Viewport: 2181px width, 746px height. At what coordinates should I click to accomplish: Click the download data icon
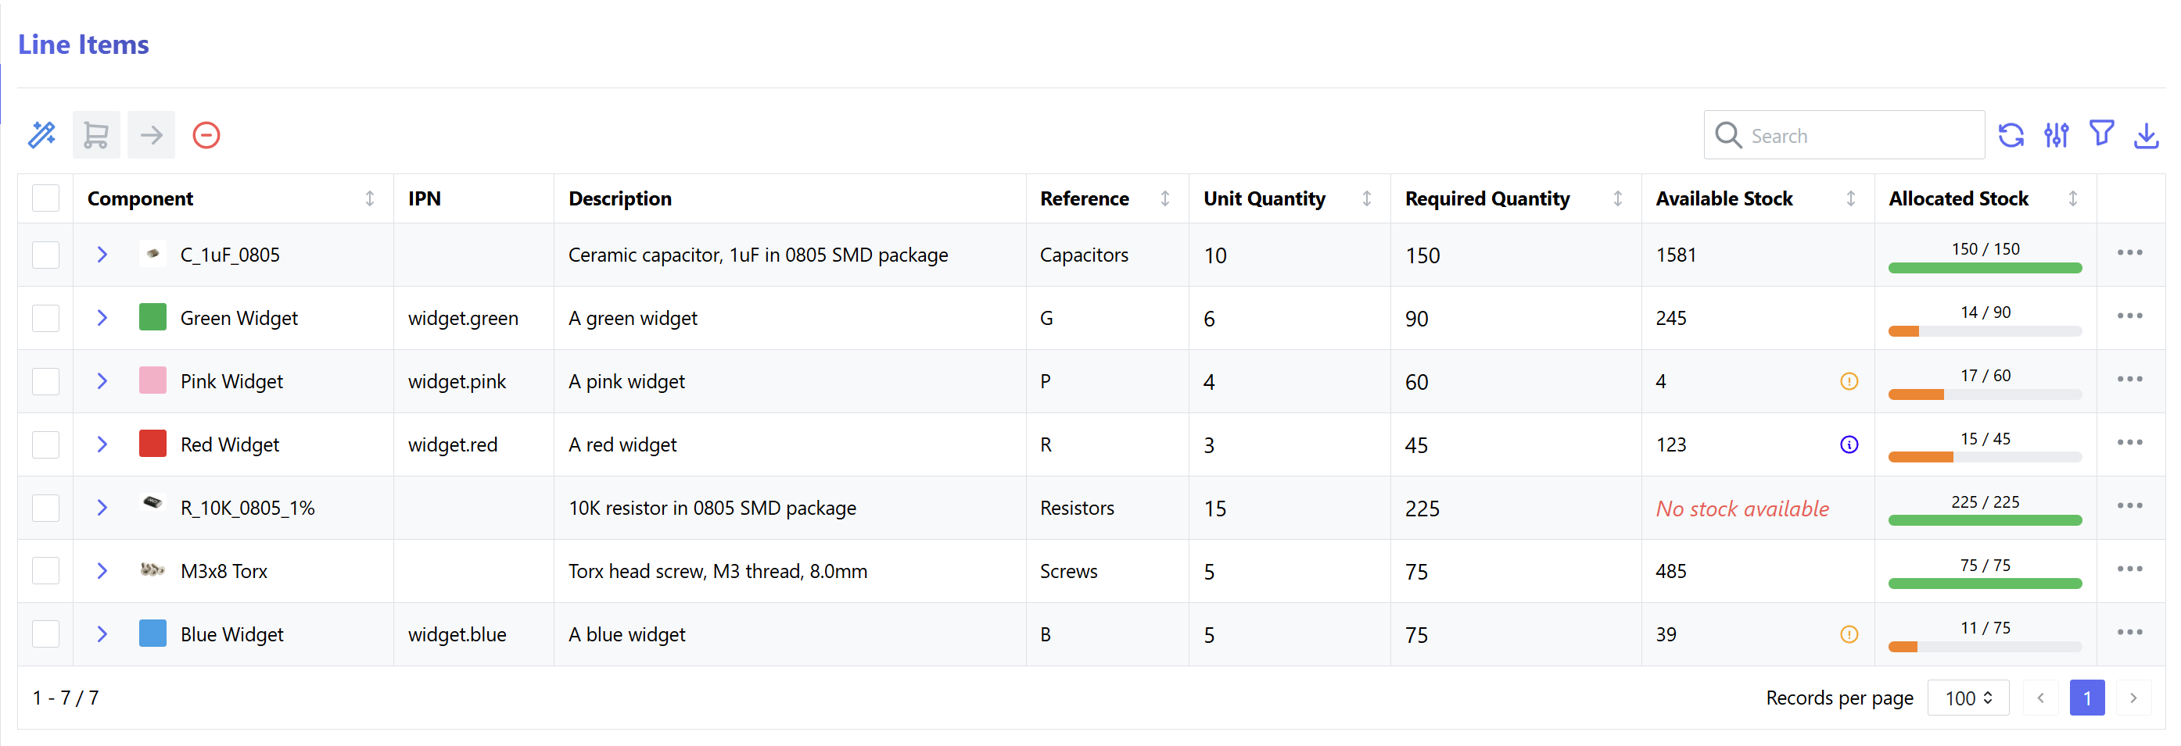(x=2147, y=135)
